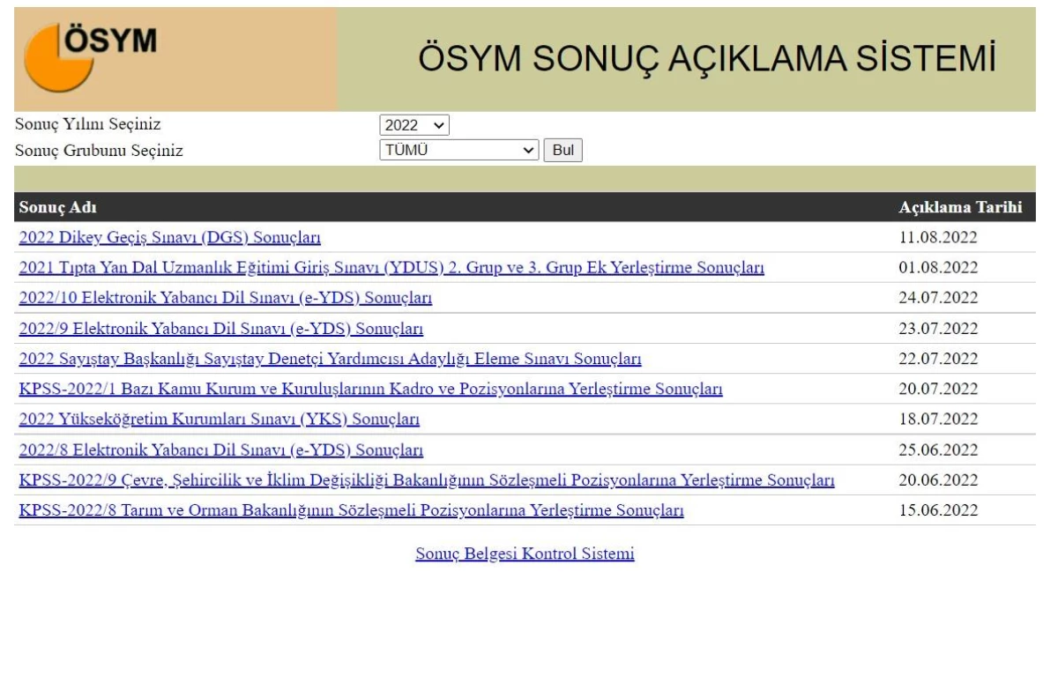
Task: Open Sayıştay Denetçi Yardımcısı Adaylığı Eleme results
Action: (330, 359)
